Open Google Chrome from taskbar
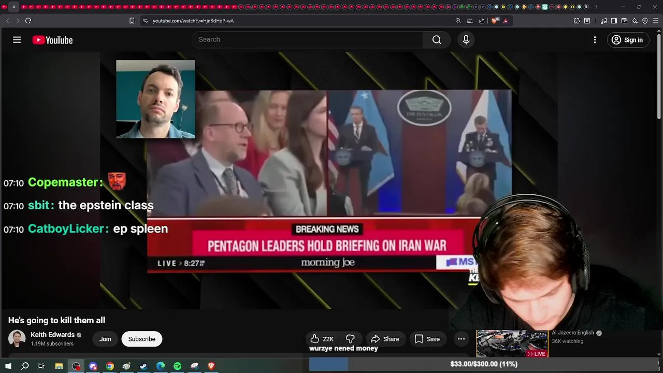 coord(110,366)
